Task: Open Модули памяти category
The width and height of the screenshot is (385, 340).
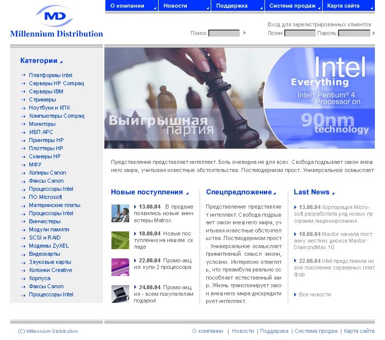Action: point(49,229)
